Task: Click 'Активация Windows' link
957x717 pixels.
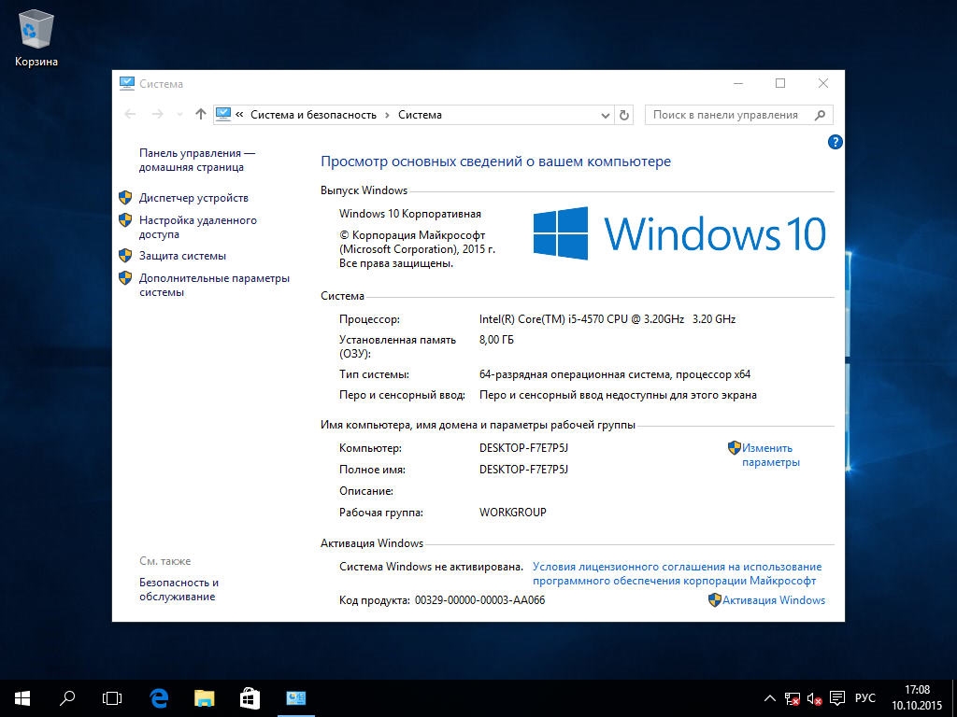Action: 774,600
